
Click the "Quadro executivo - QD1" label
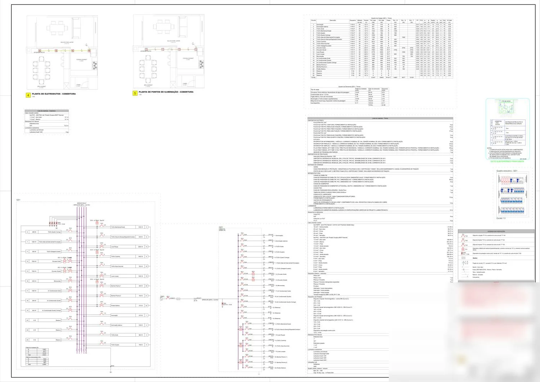click(x=507, y=171)
